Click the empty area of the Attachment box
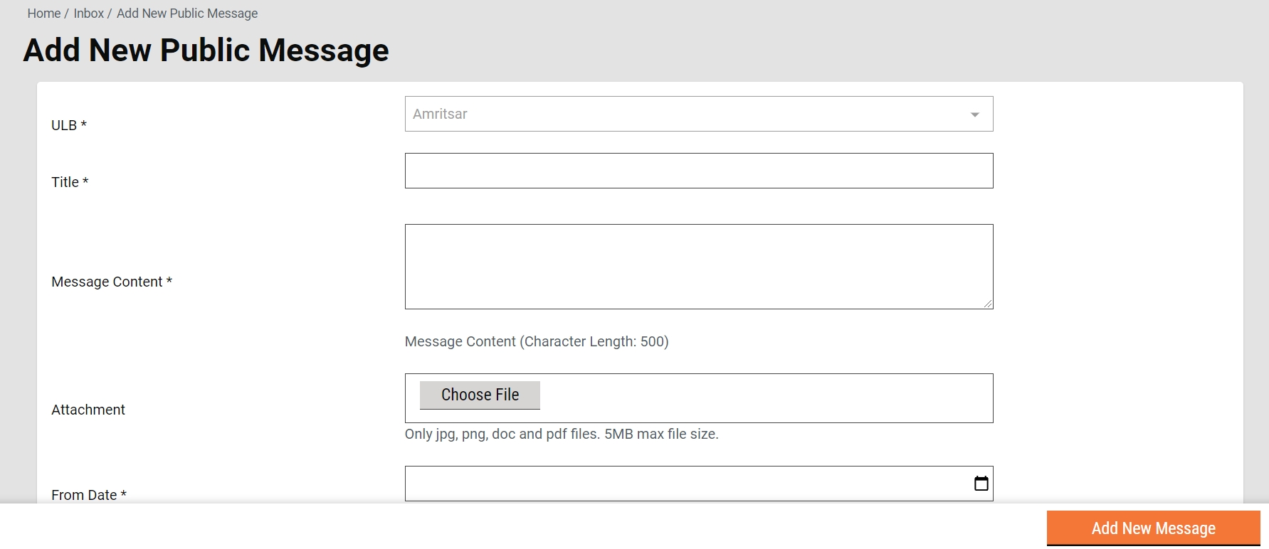Screen dimensions: 1269x549 coord(765,398)
